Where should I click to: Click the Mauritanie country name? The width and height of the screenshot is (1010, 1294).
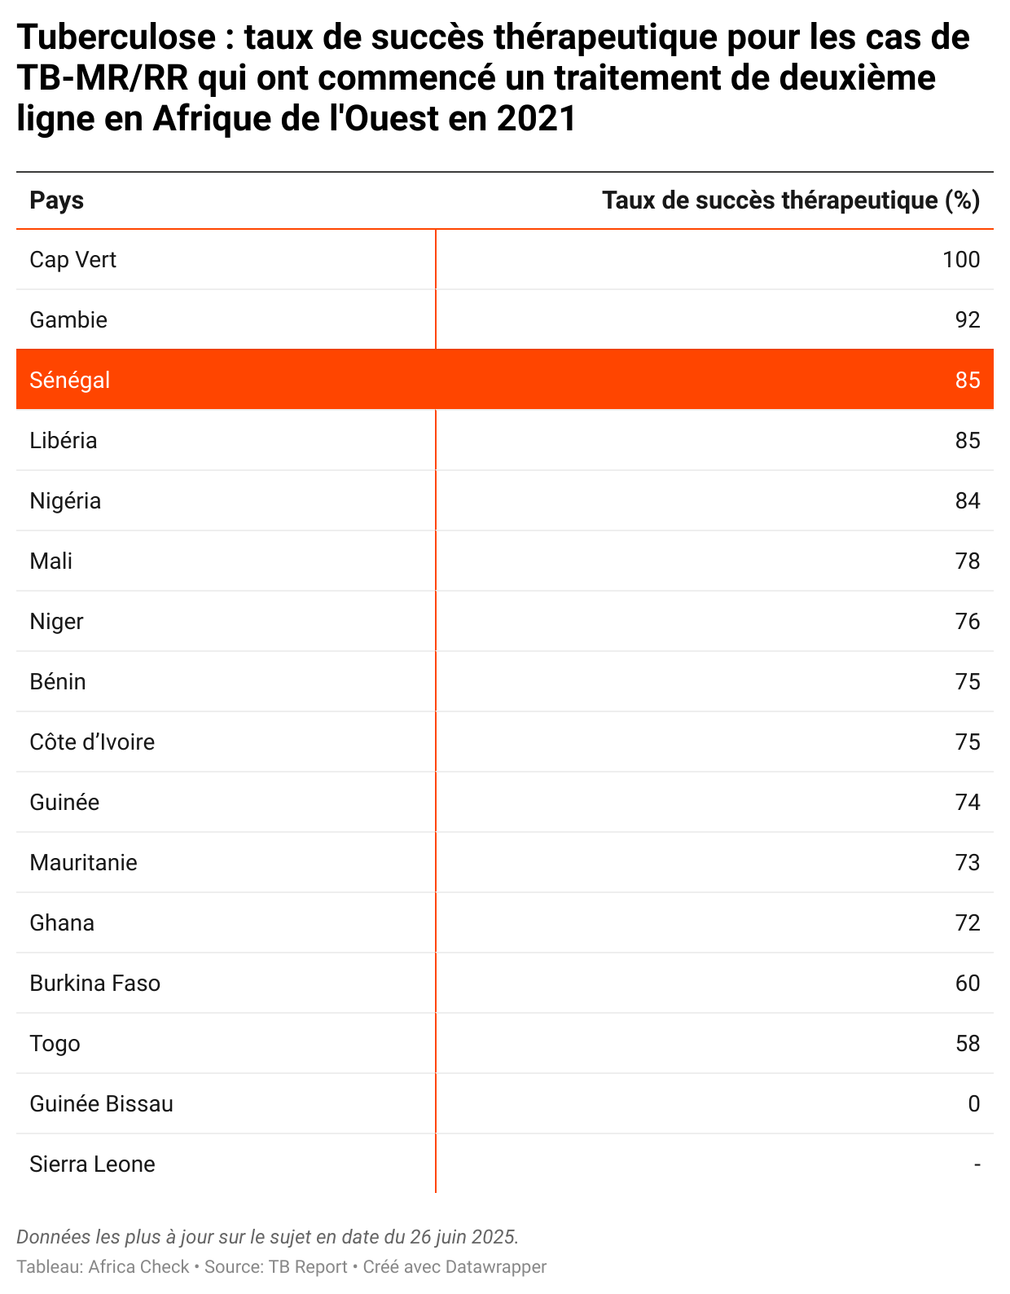click(x=83, y=863)
